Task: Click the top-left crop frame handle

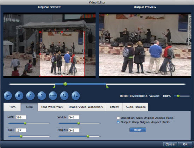Action: (40, 32)
